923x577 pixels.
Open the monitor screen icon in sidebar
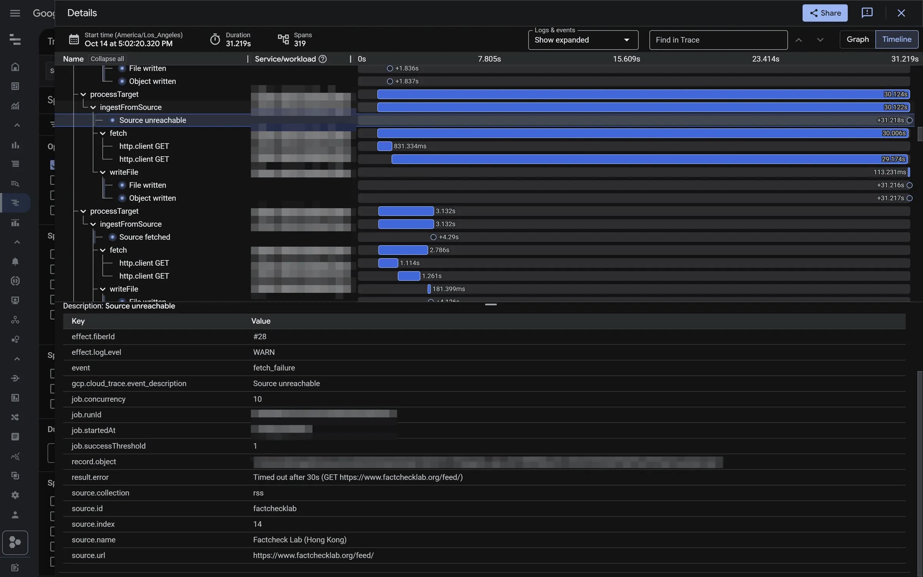coord(15,300)
